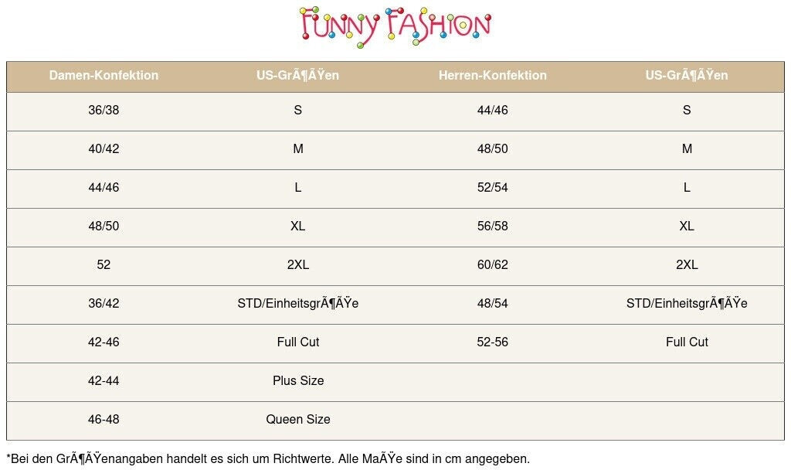
Task: Click the 42-46 Damen size cell
Action: (x=104, y=342)
